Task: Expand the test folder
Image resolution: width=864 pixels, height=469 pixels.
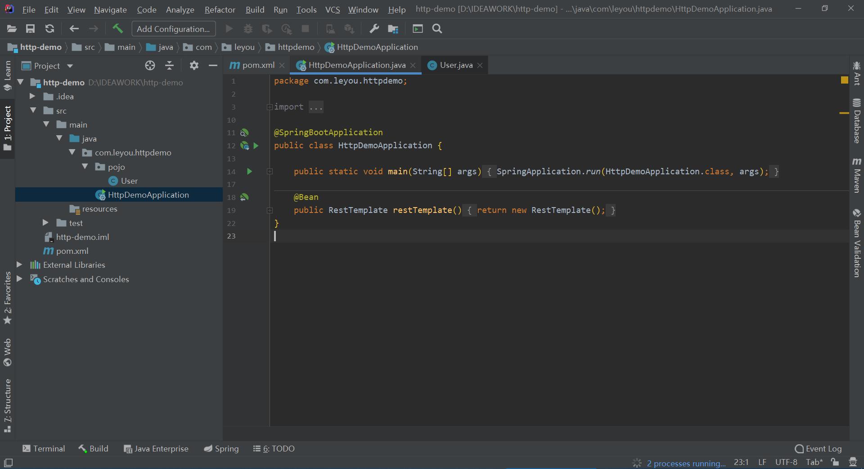Action: [x=45, y=223]
